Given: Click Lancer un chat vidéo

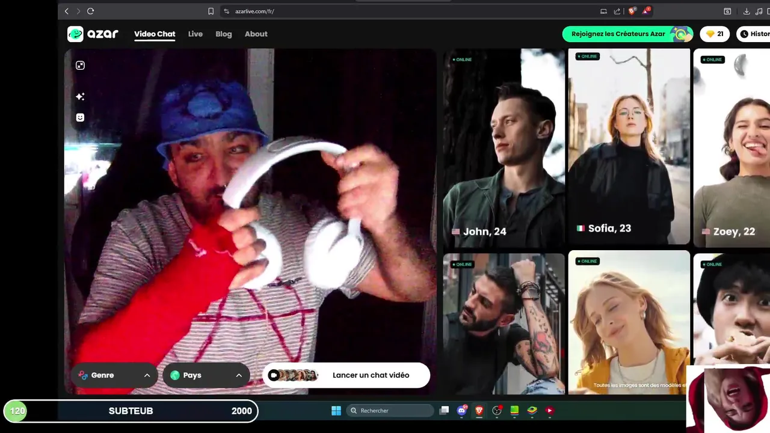Looking at the screenshot, I should pos(346,375).
